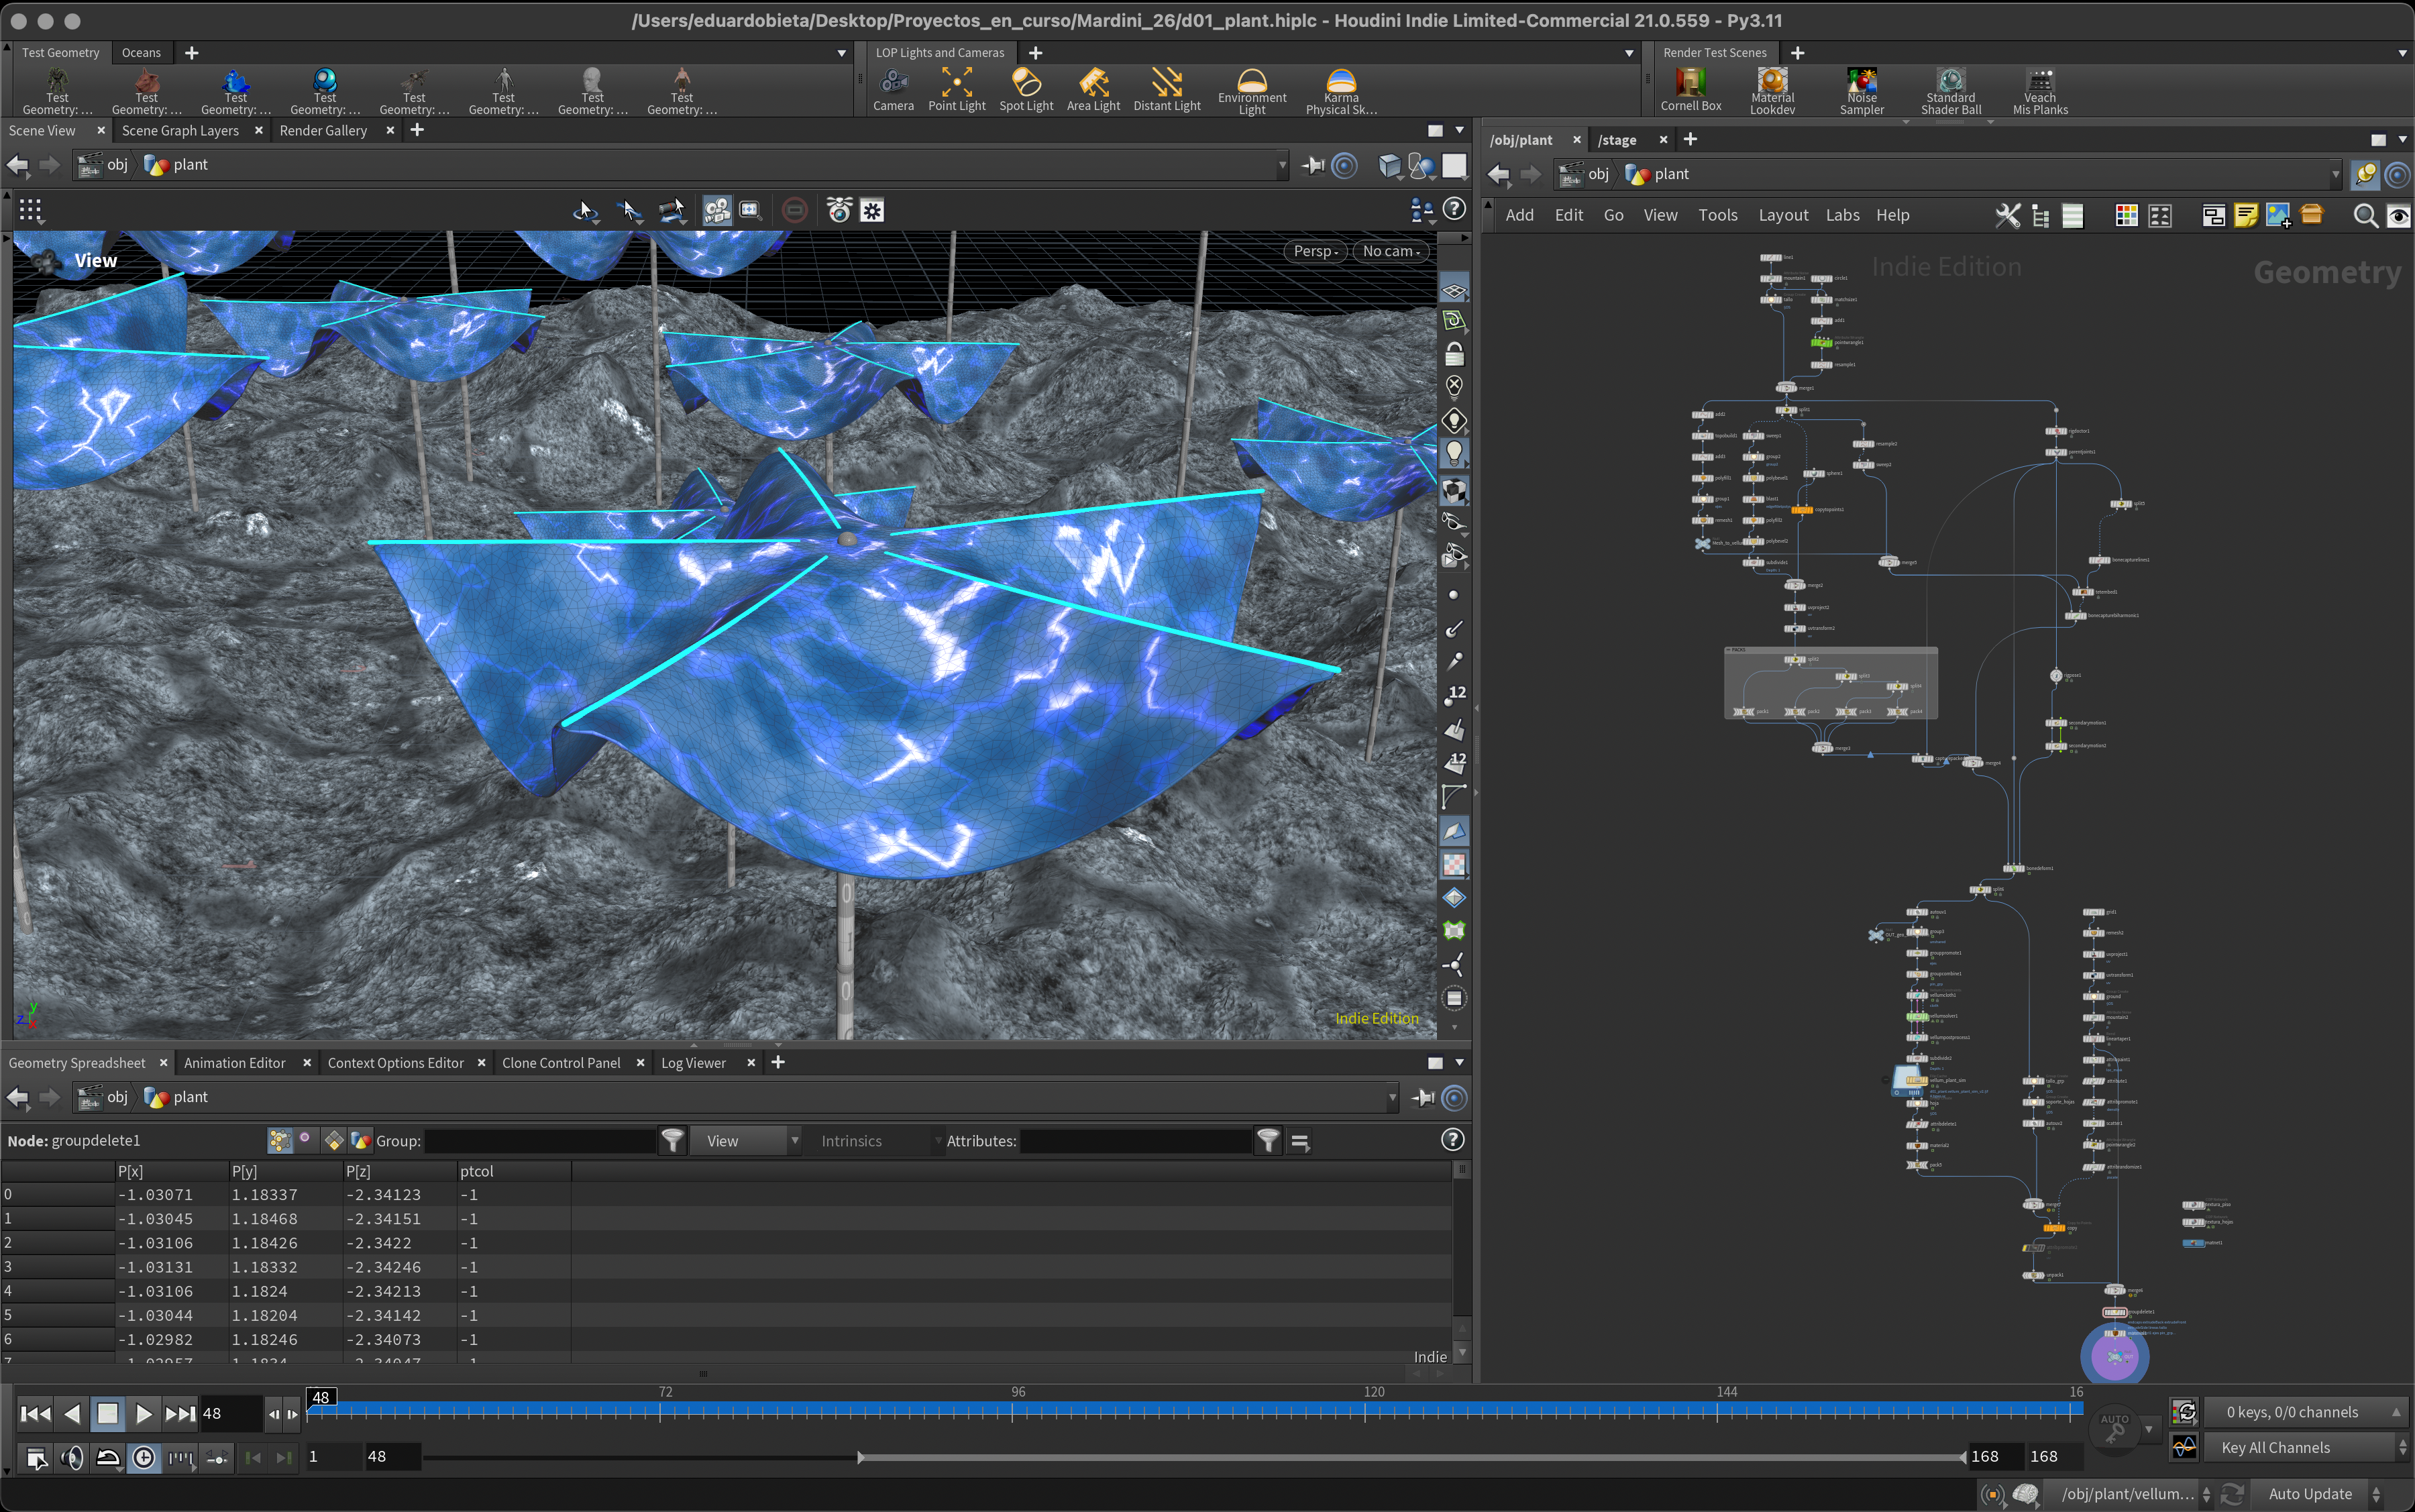Click the timeline frame 48 marker
Viewport: 2415px width, 1512px height.
click(x=320, y=1397)
